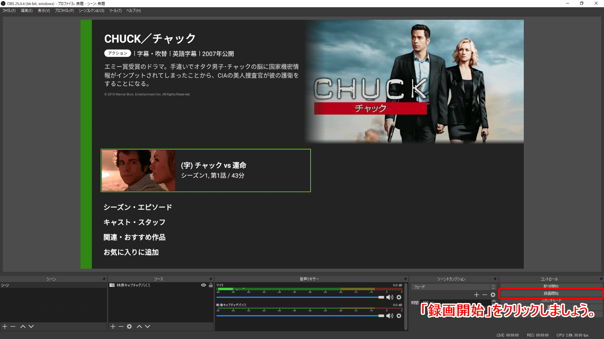Viewport: 604px width, 339px height.
Task: Undock the ソース panel using its header icon
Action: pos(211,279)
